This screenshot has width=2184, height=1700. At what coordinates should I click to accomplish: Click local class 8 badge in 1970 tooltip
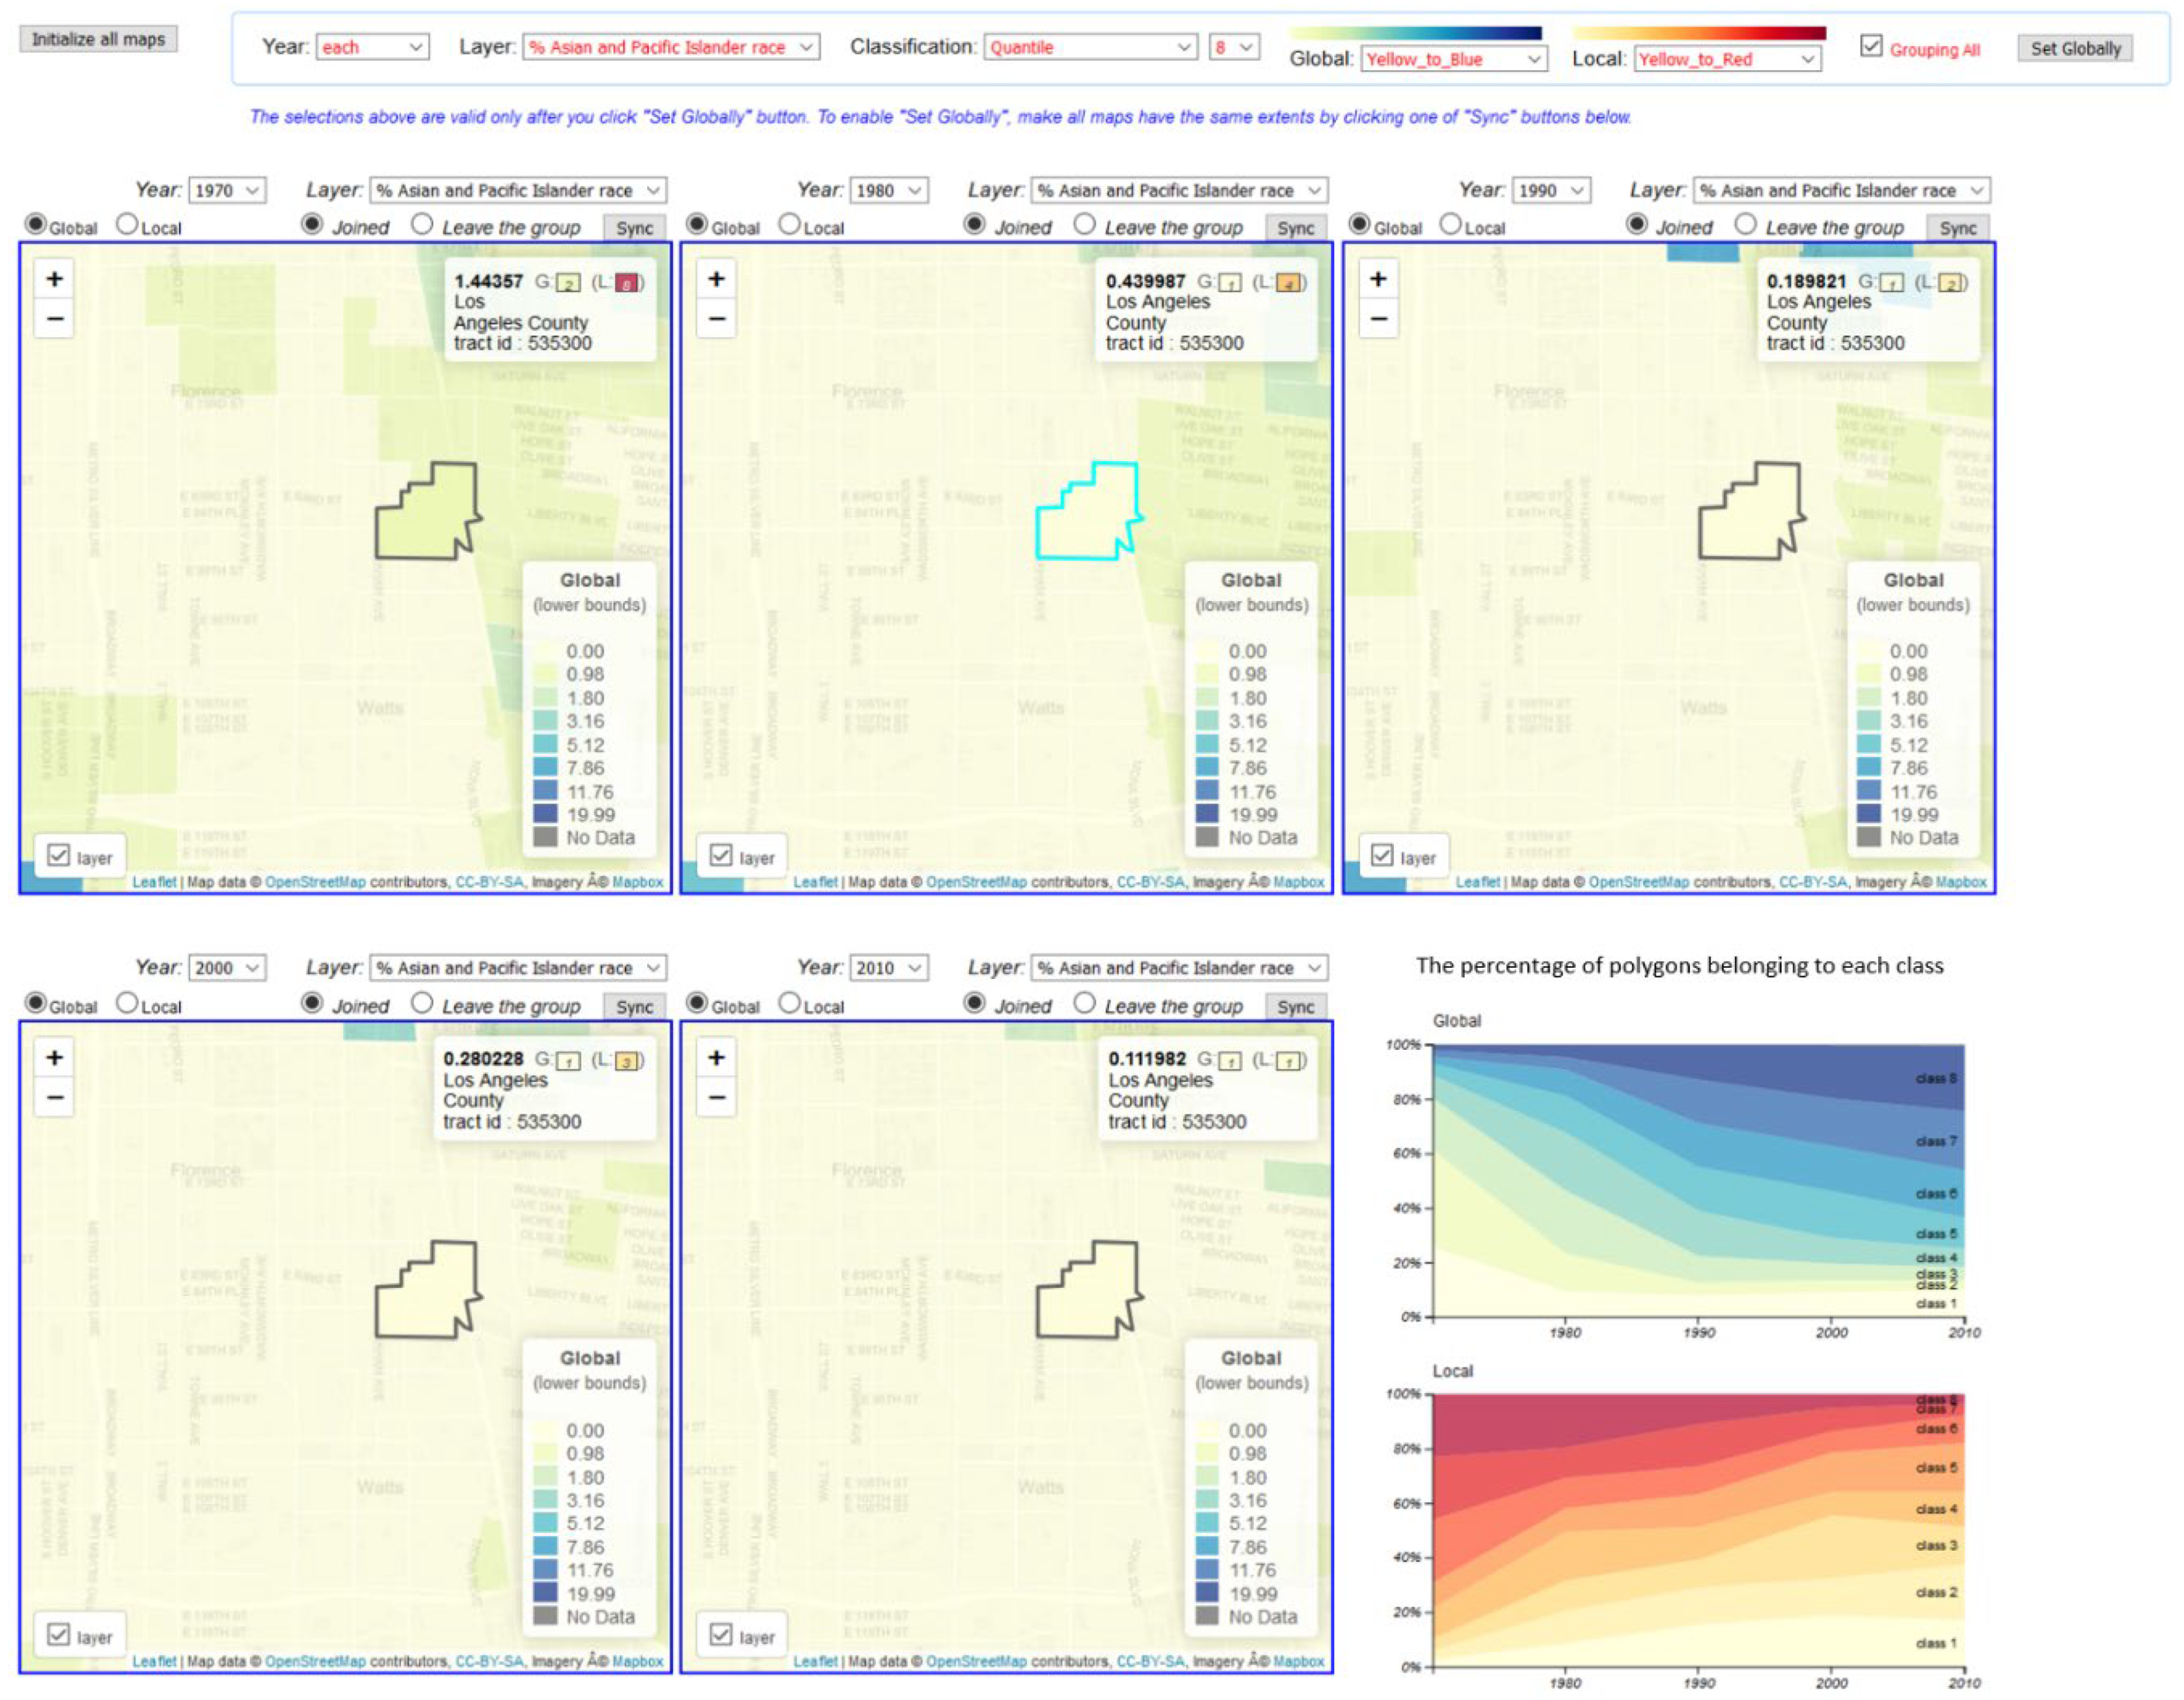627,283
